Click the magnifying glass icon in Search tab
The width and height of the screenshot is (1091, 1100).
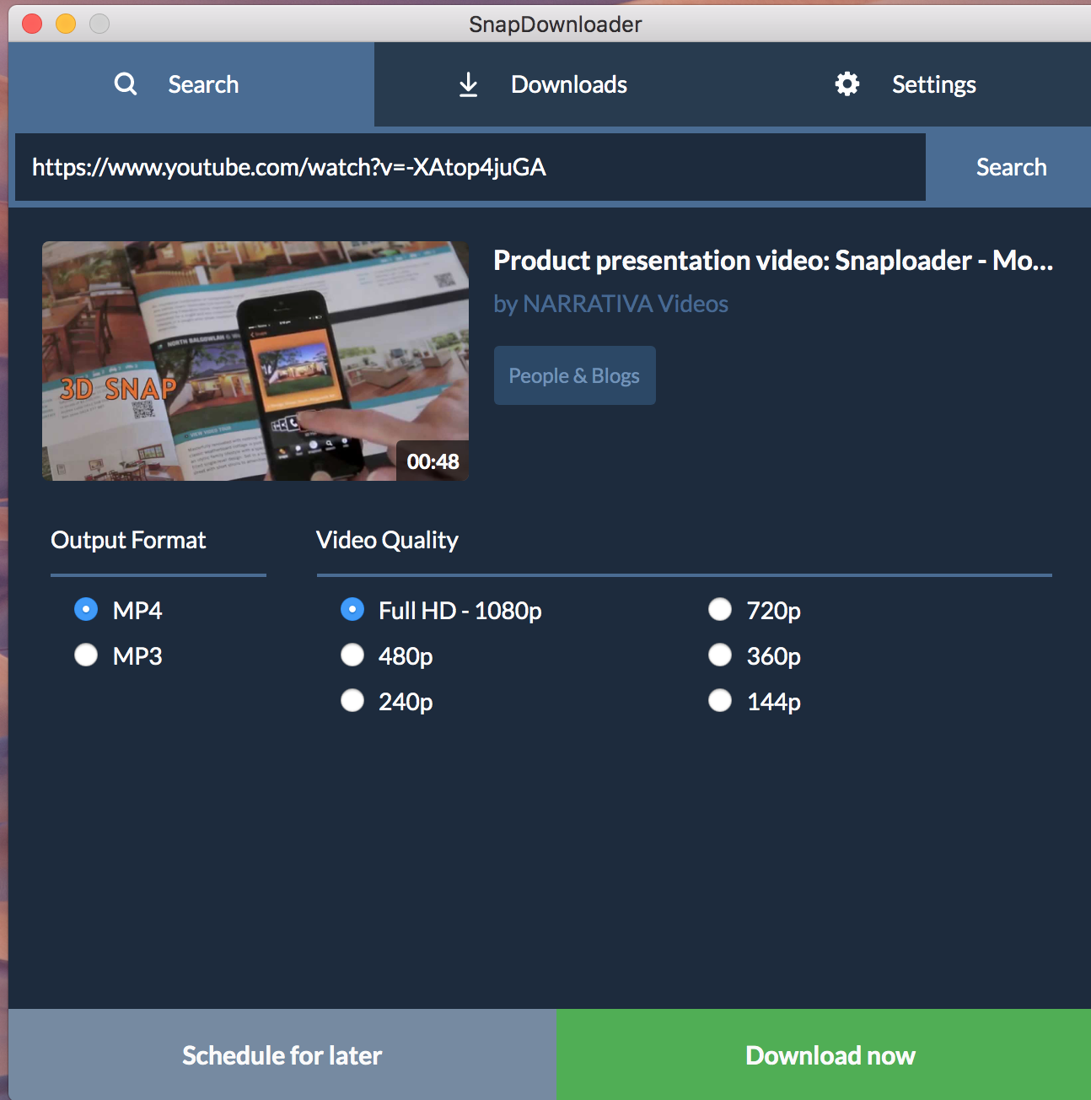[126, 84]
